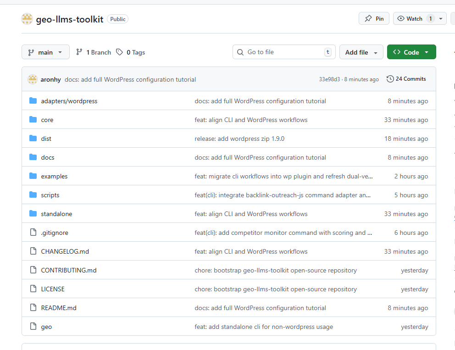Open the README.md file

point(59,308)
